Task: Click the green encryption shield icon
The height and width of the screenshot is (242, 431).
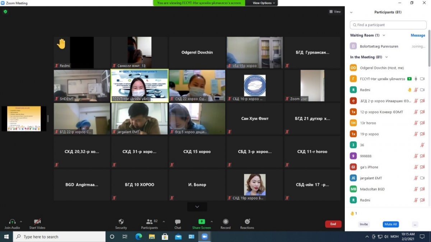Action: pos(5,11)
